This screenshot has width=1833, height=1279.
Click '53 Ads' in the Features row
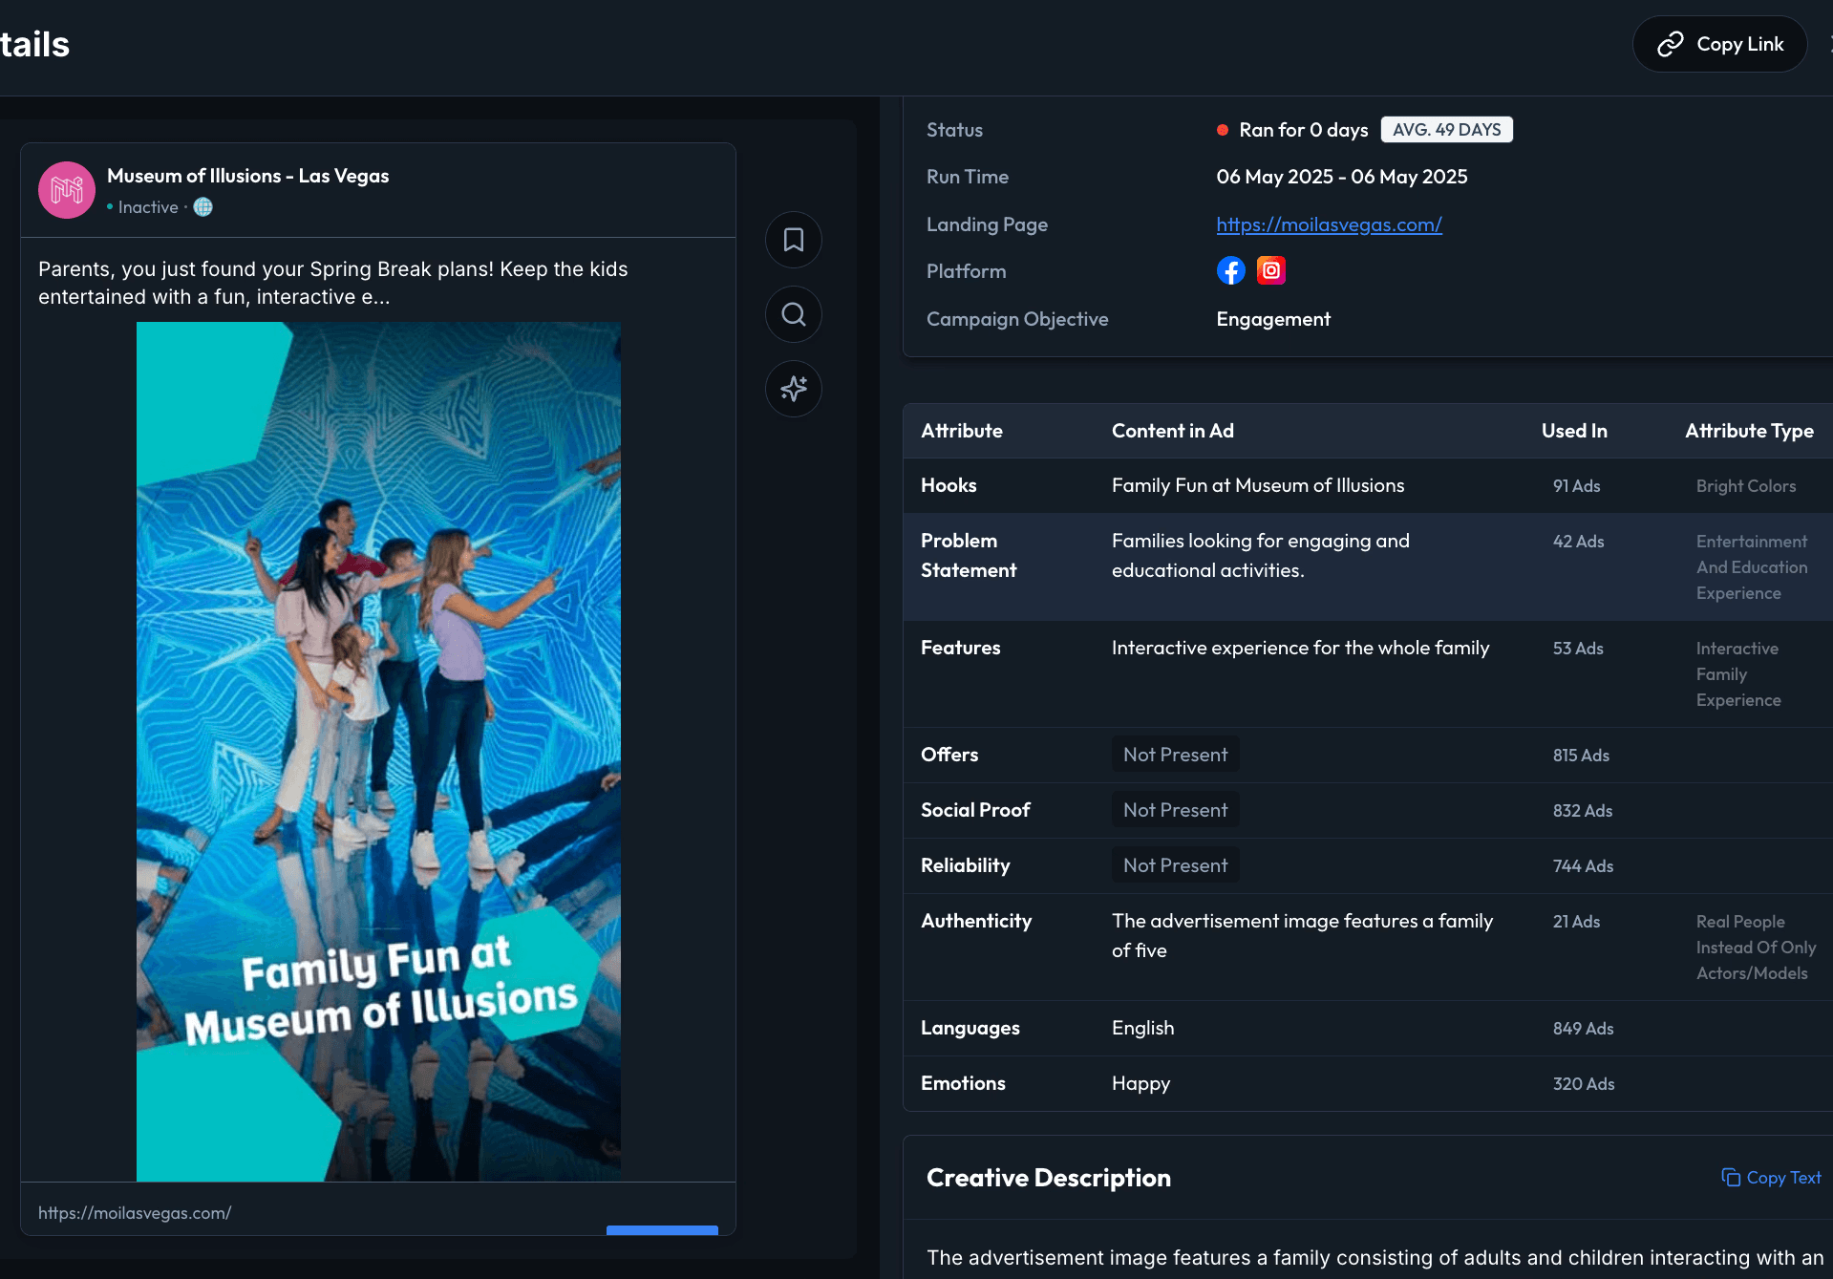(1578, 649)
